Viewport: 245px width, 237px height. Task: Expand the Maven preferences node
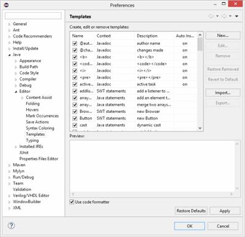(9, 165)
